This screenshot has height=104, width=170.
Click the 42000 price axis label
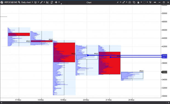[x=165, y=47]
